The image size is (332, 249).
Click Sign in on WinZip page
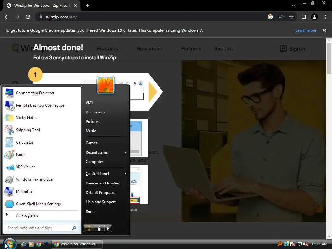pyautogui.click(x=293, y=49)
